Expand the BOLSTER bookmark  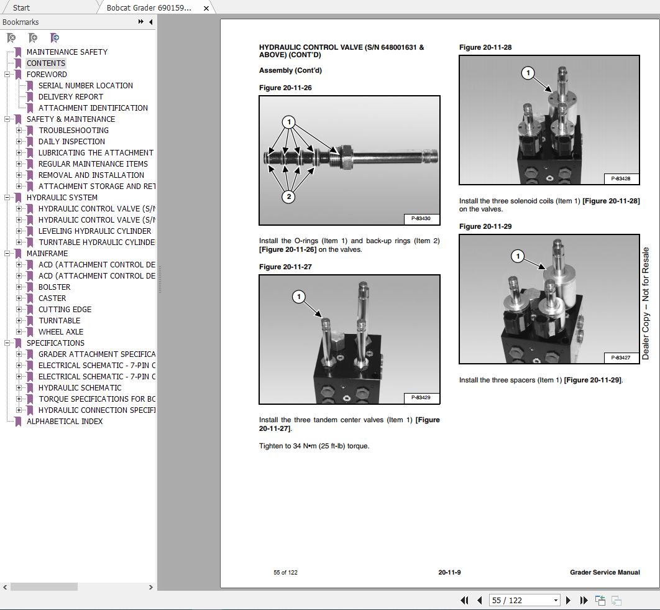(19, 287)
